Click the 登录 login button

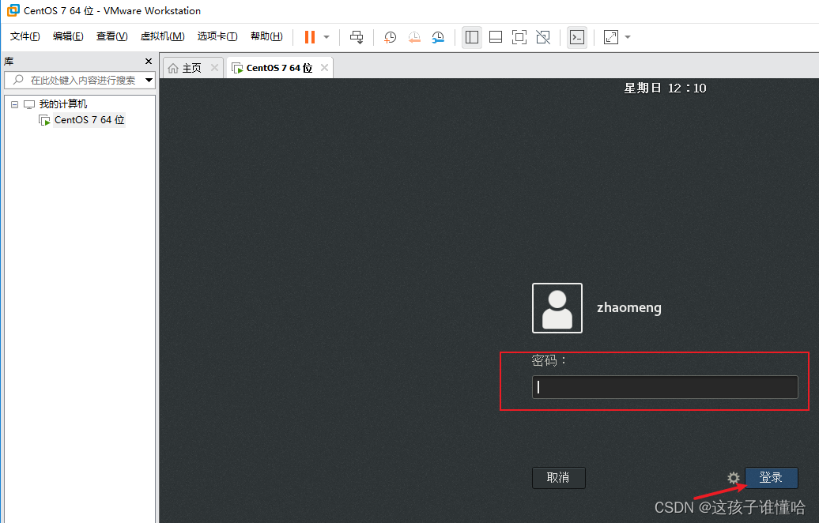[771, 478]
